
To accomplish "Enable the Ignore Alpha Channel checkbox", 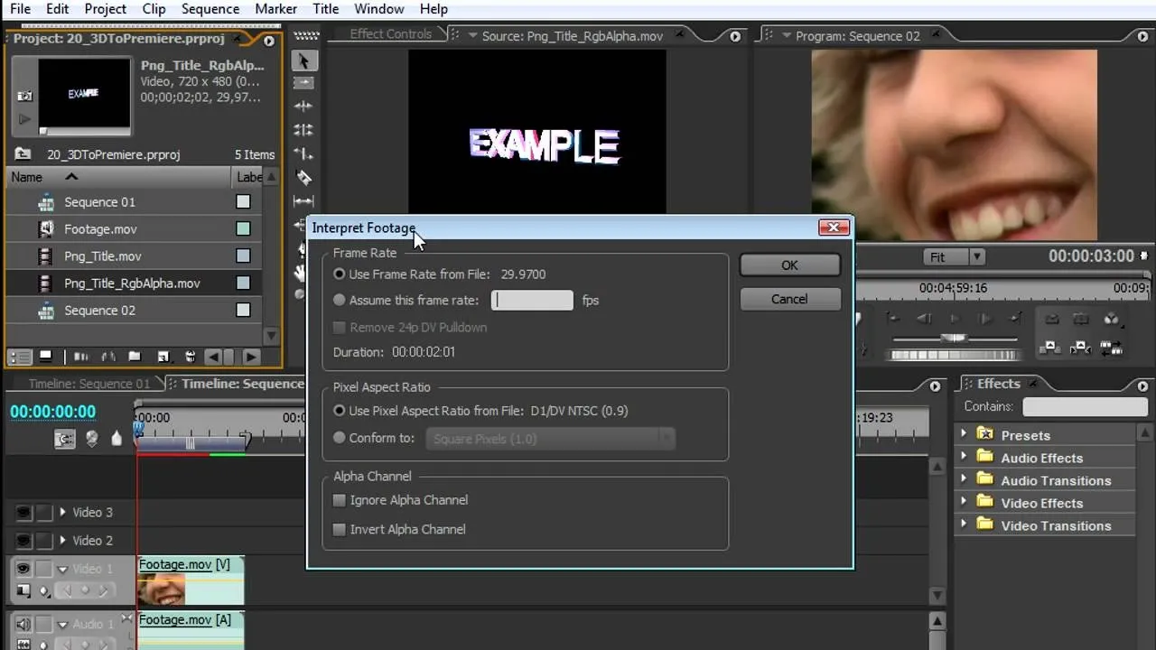I will click(x=340, y=500).
